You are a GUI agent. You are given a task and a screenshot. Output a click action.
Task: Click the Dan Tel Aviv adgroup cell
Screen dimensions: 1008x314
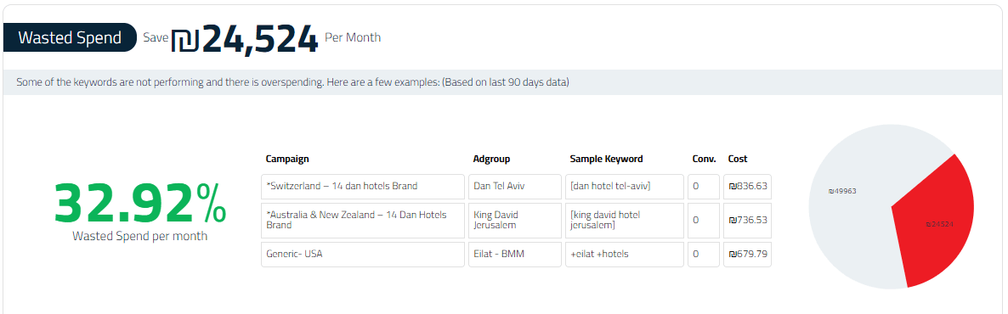(x=515, y=186)
